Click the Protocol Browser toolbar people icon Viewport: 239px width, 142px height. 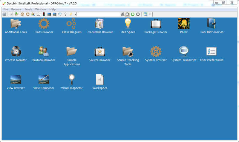(x=33, y=14)
